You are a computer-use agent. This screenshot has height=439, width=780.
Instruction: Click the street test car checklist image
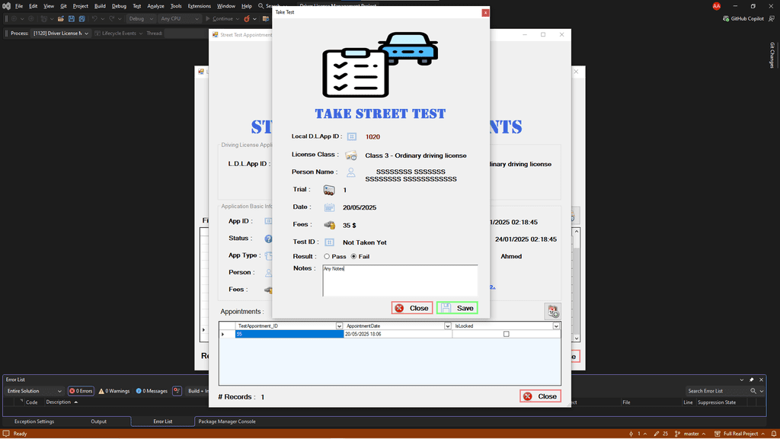click(380, 65)
